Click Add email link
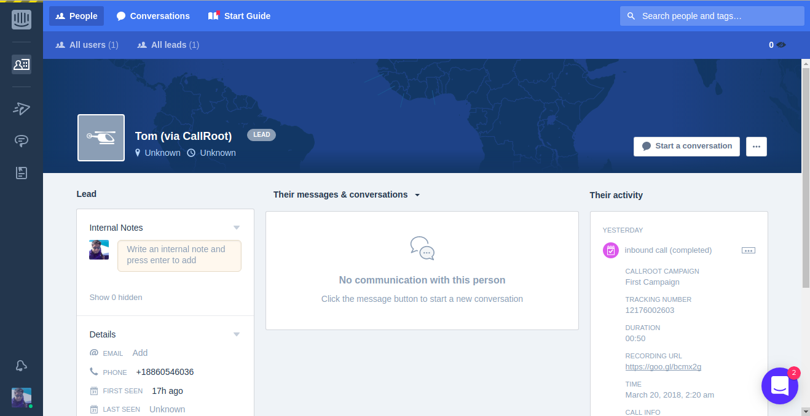 (140, 353)
